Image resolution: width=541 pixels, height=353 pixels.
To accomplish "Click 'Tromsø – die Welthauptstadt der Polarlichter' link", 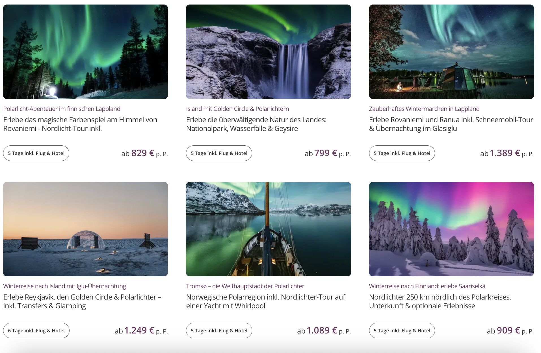I will click(x=245, y=286).
